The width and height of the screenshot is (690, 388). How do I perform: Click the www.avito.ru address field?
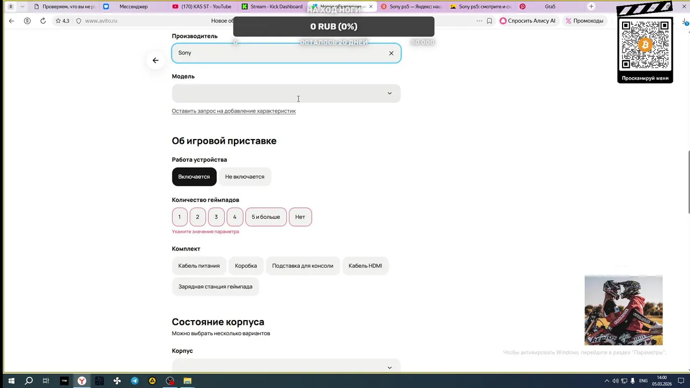click(x=101, y=20)
